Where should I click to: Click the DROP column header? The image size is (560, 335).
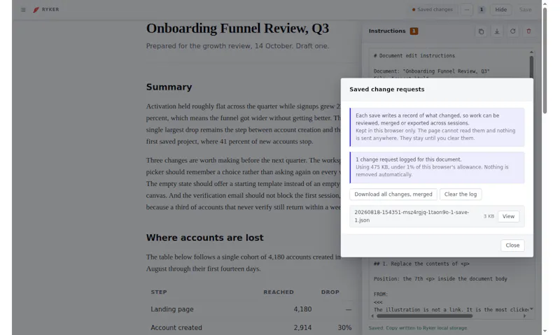click(330, 292)
